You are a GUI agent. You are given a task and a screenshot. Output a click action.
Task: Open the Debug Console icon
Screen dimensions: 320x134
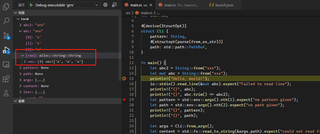[114, 5]
